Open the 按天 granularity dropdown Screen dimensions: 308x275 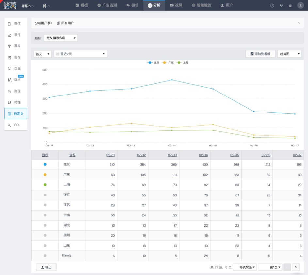42,54
